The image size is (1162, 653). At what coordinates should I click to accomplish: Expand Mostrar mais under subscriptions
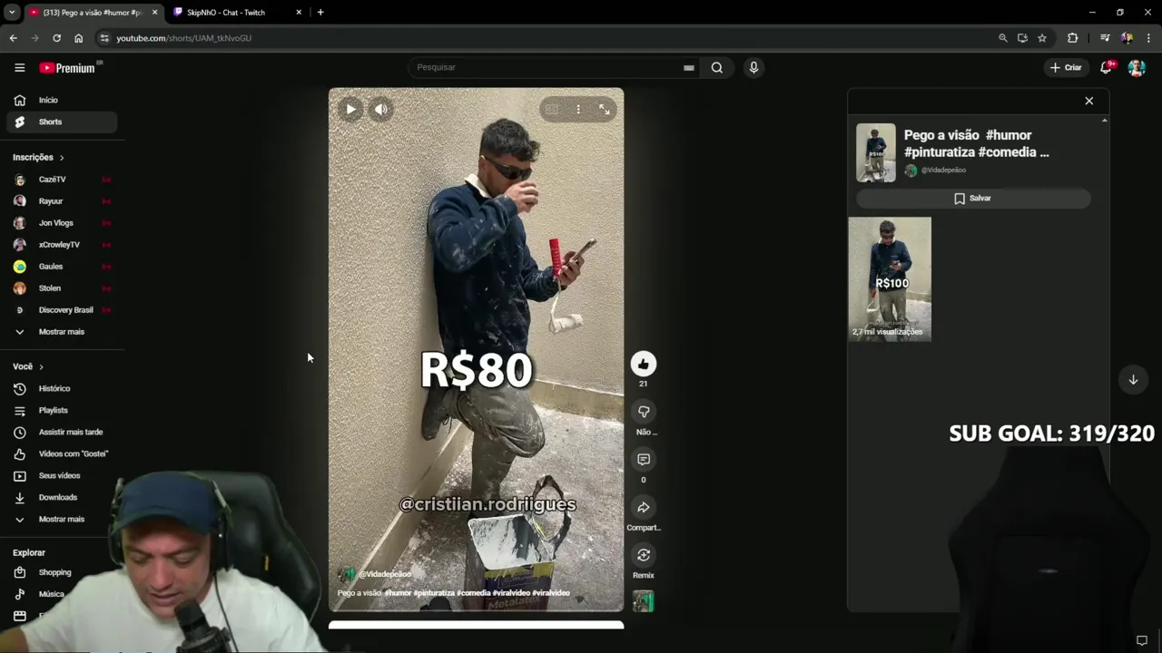62,332
